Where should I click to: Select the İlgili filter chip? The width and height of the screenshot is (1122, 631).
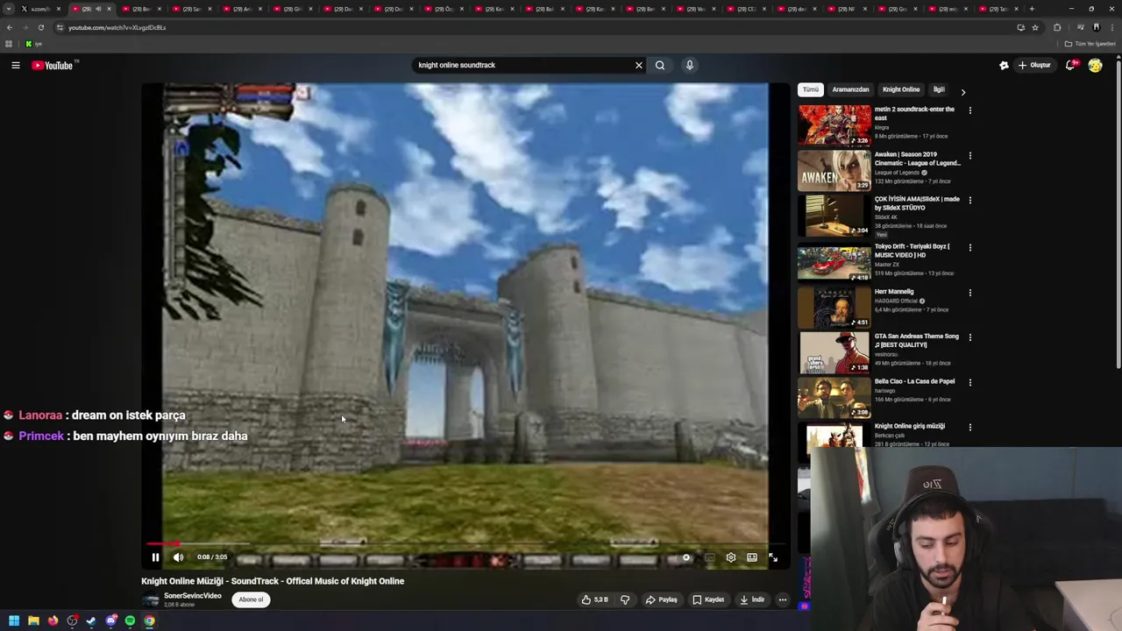click(x=939, y=89)
